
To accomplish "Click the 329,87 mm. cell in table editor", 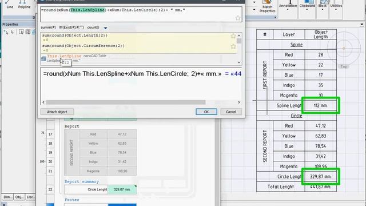I will click(x=122, y=189).
